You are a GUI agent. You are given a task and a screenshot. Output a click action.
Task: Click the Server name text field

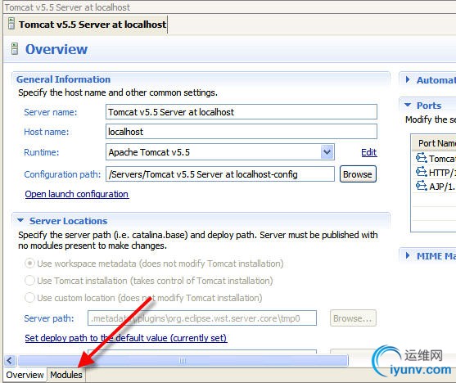242,112
